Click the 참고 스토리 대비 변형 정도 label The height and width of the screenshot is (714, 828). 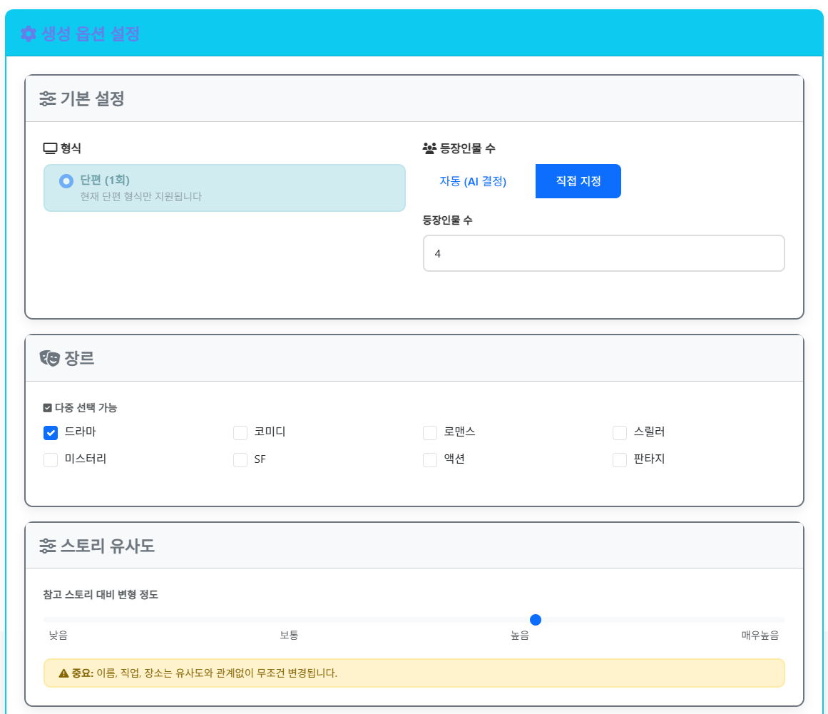pos(101,595)
